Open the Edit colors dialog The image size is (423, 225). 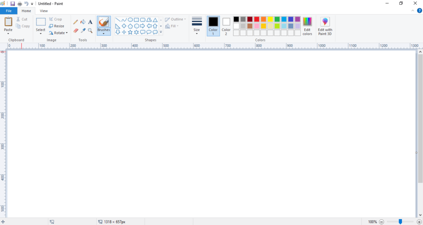point(307,26)
